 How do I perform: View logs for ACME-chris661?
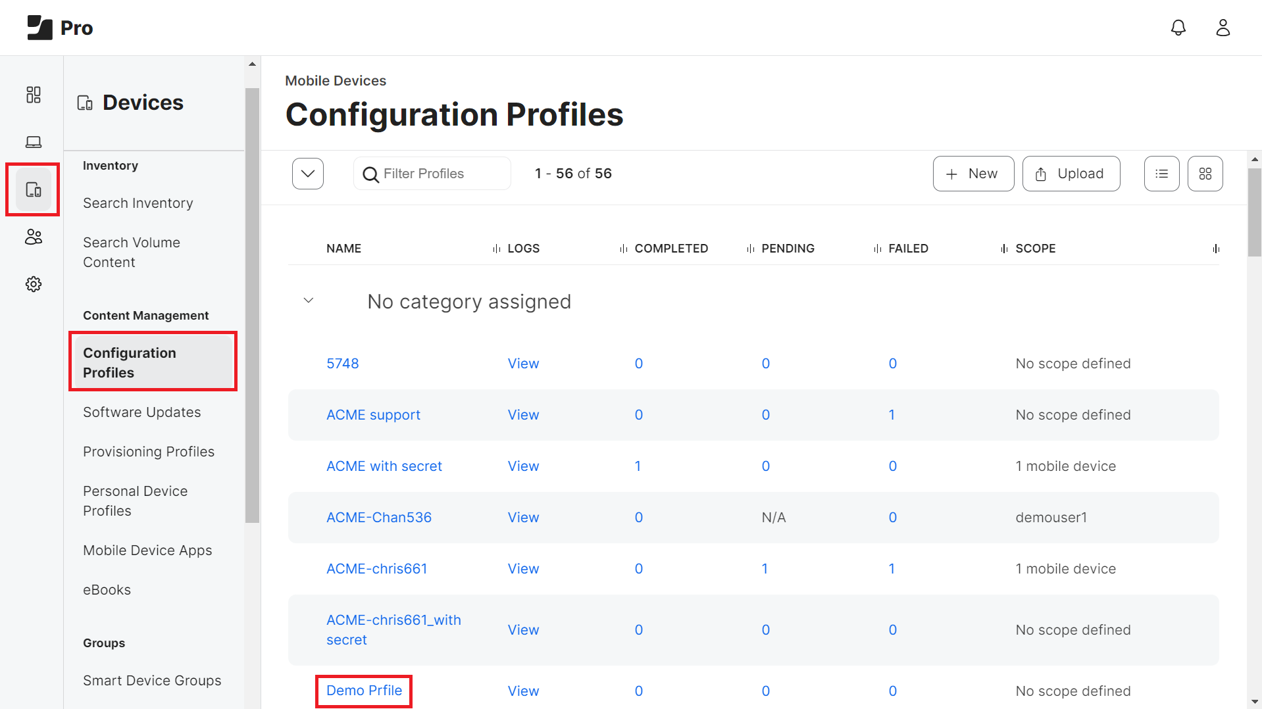(x=523, y=569)
